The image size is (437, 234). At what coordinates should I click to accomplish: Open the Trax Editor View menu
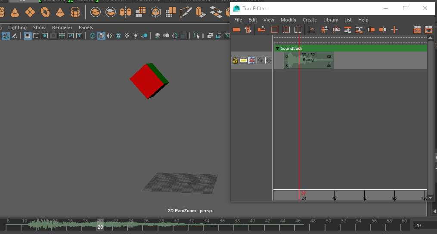point(269,20)
